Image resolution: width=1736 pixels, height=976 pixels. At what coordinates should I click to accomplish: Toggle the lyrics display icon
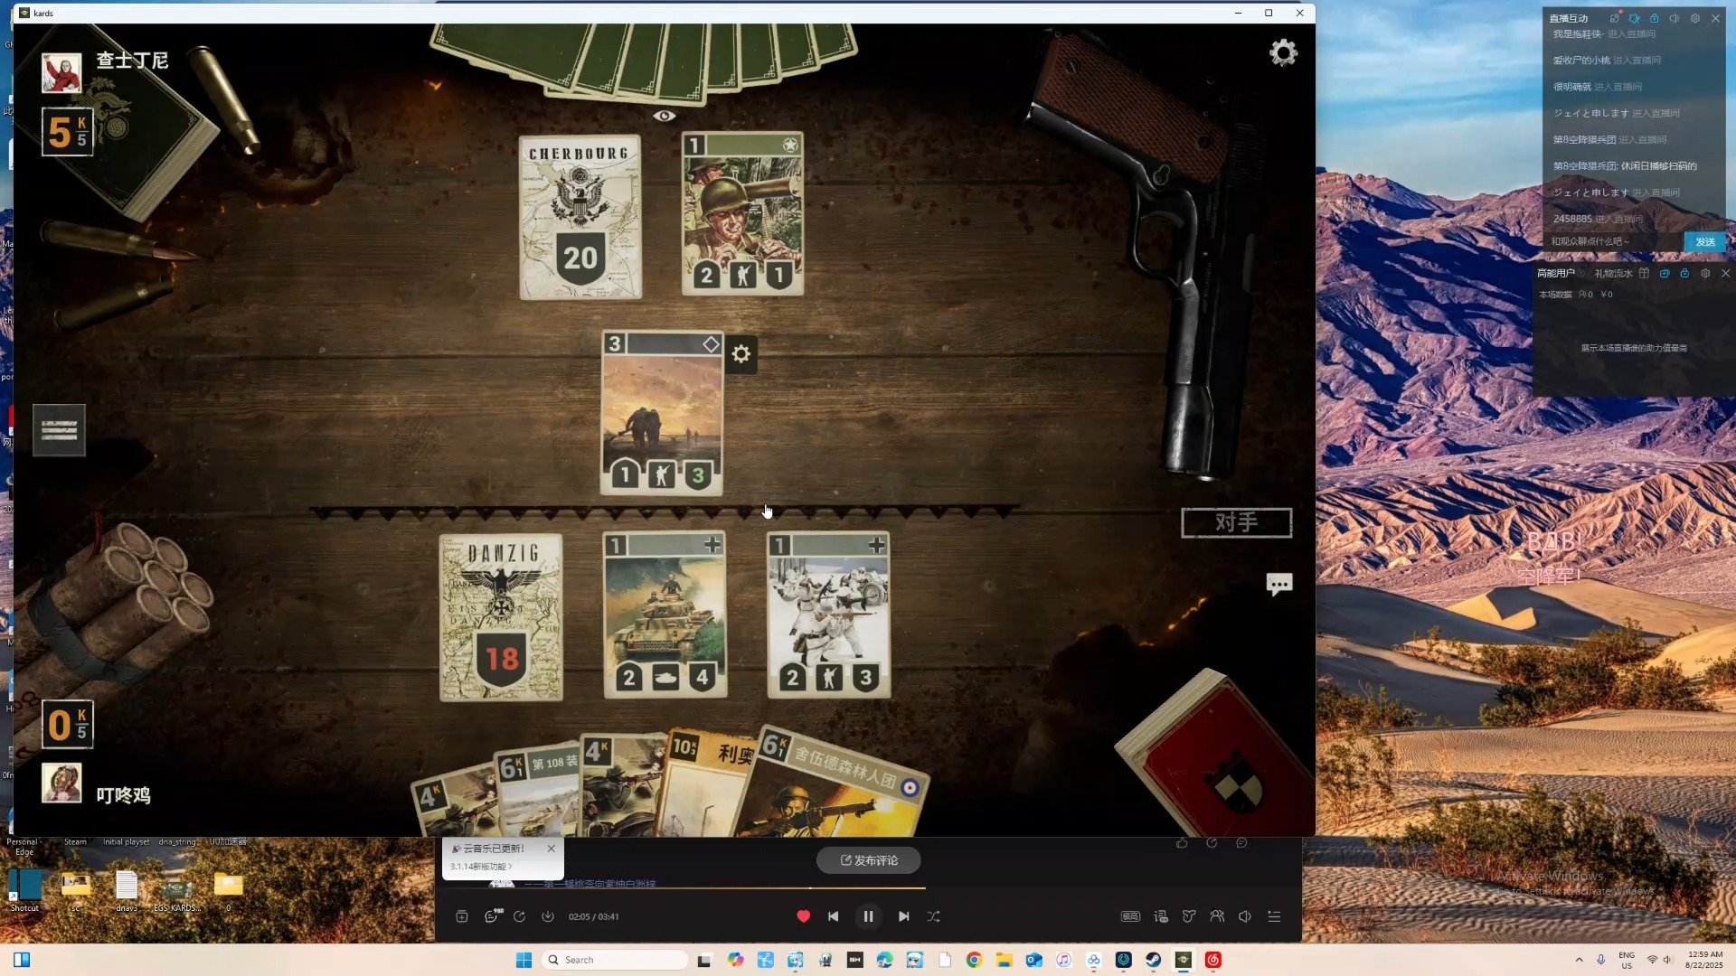1161,916
